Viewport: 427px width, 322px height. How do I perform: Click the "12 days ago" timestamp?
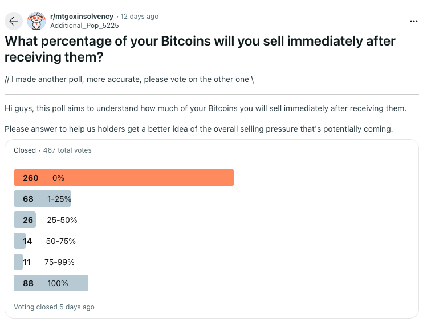pyautogui.click(x=140, y=17)
